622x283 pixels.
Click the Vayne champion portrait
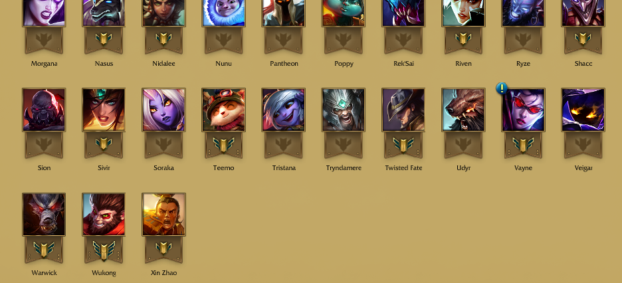coord(523,110)
